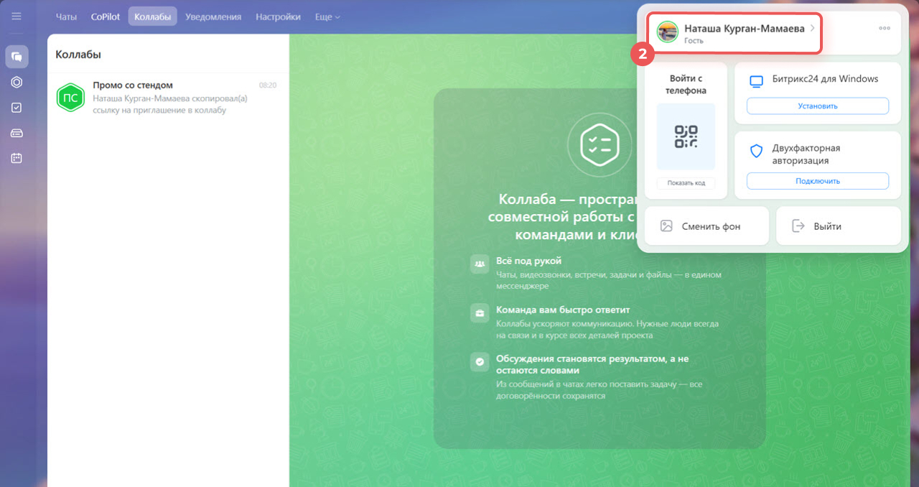Switch to the CoPilot tab

(x=106, y=17)
